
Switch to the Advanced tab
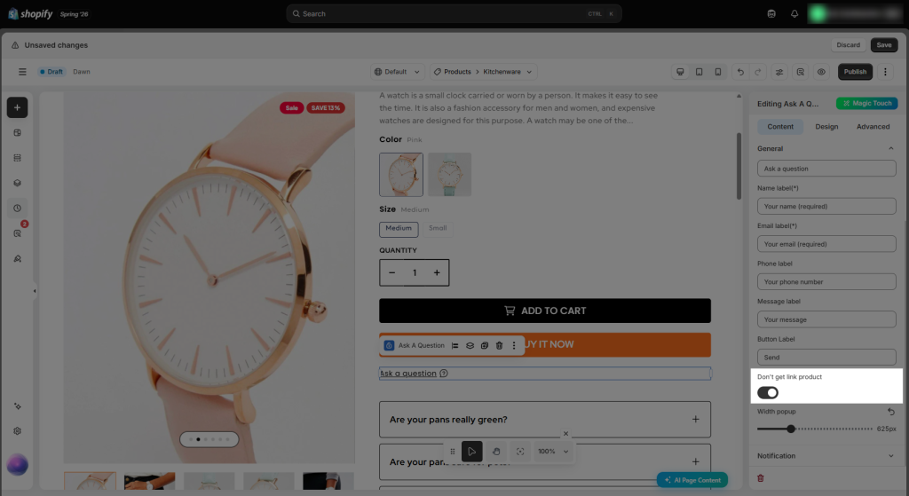pos(873,127)
